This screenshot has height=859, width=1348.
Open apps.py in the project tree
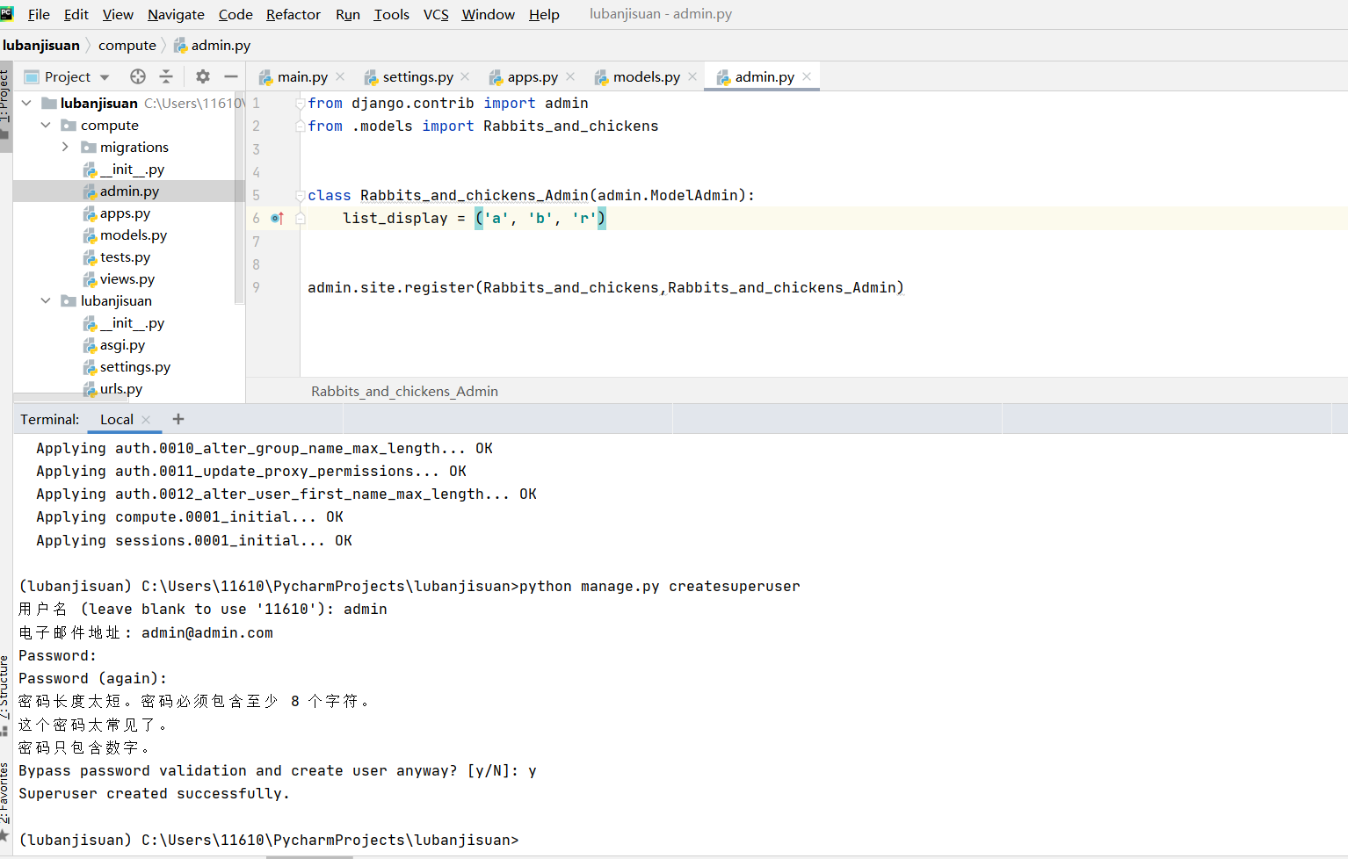tap(125, 213)
